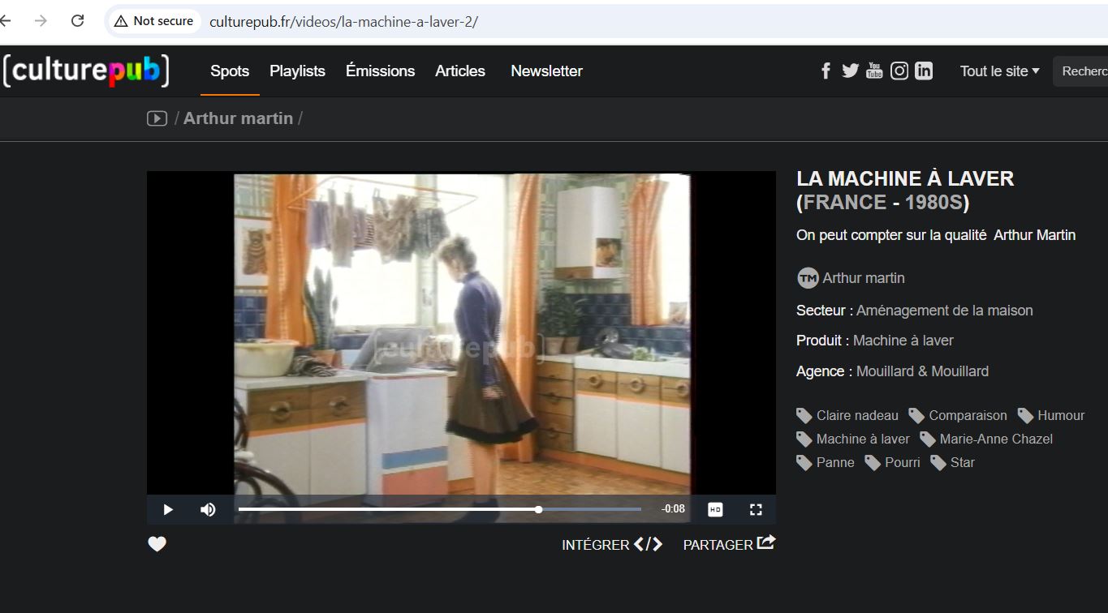Viewport: 1108px width, 613px height.
Task: Select the Claire nadeau tag
Action: click(848, 415)
